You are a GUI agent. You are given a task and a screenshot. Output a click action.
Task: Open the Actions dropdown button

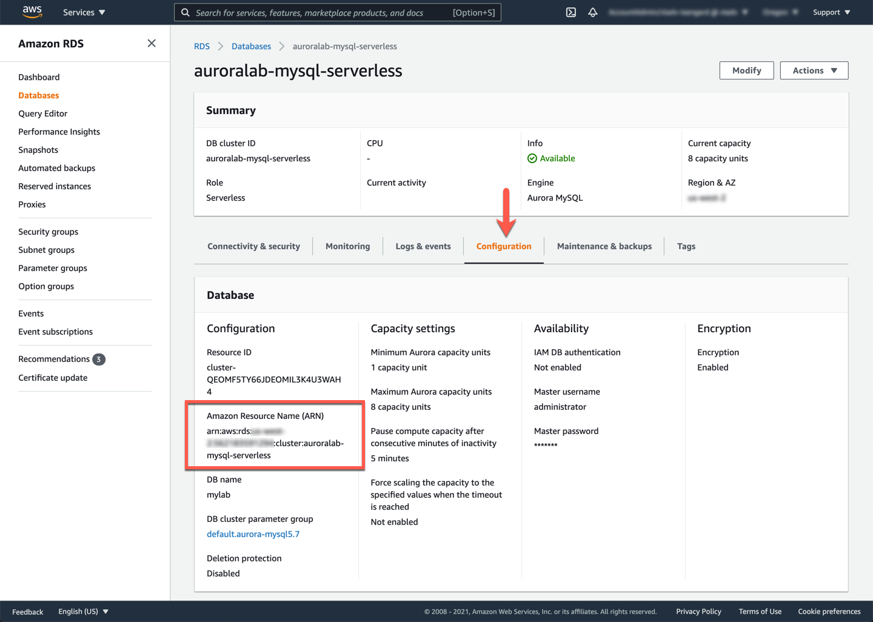(814, 70)
